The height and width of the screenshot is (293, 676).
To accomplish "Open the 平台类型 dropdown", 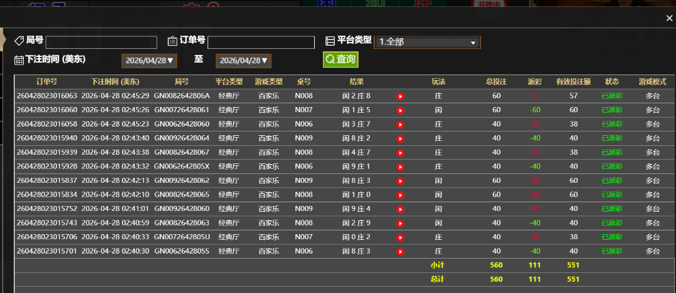I will click(x=427, y=42).
